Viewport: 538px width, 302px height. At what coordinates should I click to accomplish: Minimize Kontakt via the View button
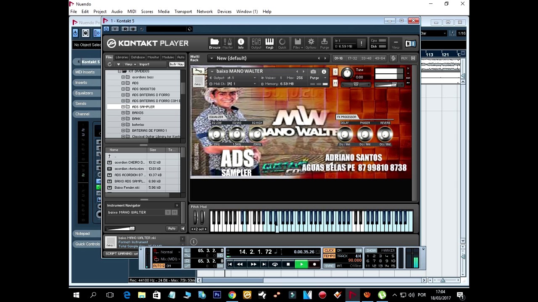pyautogui.click(x=396, y=43)
